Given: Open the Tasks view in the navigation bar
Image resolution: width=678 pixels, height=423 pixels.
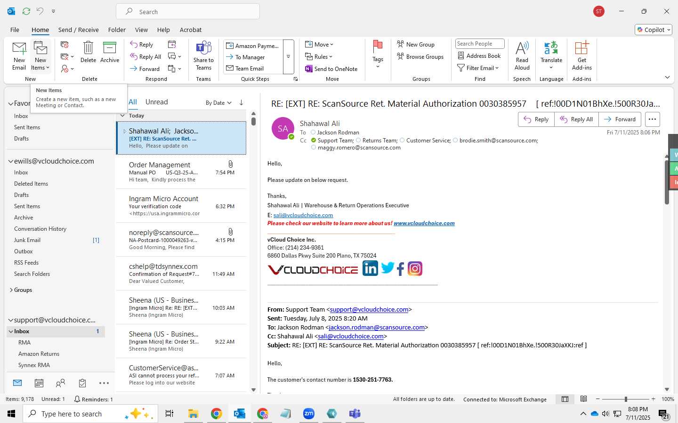Looking at the screenshot, I should click(x=82, y=383).
